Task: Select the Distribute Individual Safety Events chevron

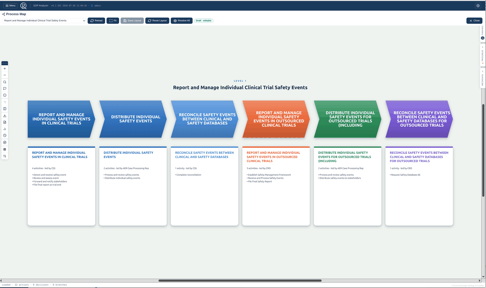Action: pyautogui.click(x=133, y=119)
